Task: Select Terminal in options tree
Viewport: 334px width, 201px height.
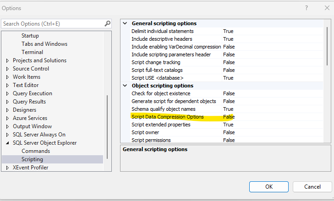Action: [x=32, y=52]
